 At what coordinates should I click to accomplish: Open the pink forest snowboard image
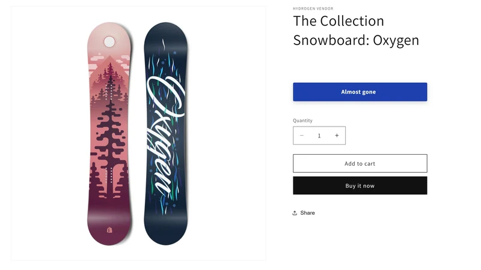tap(109, 133)
